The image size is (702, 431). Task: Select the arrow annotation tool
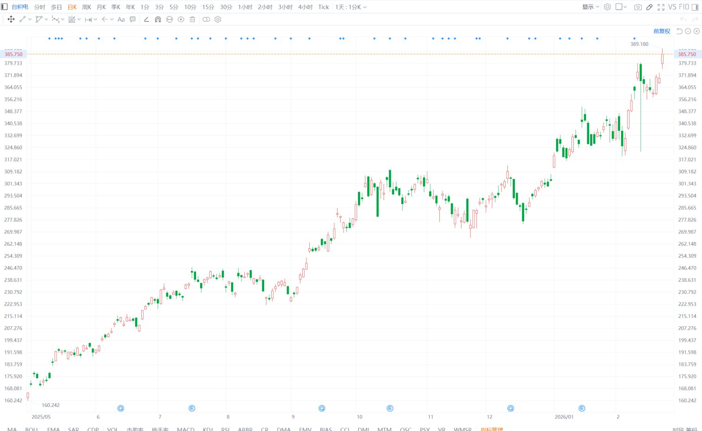pyautogui.click(x=104, y=19)
